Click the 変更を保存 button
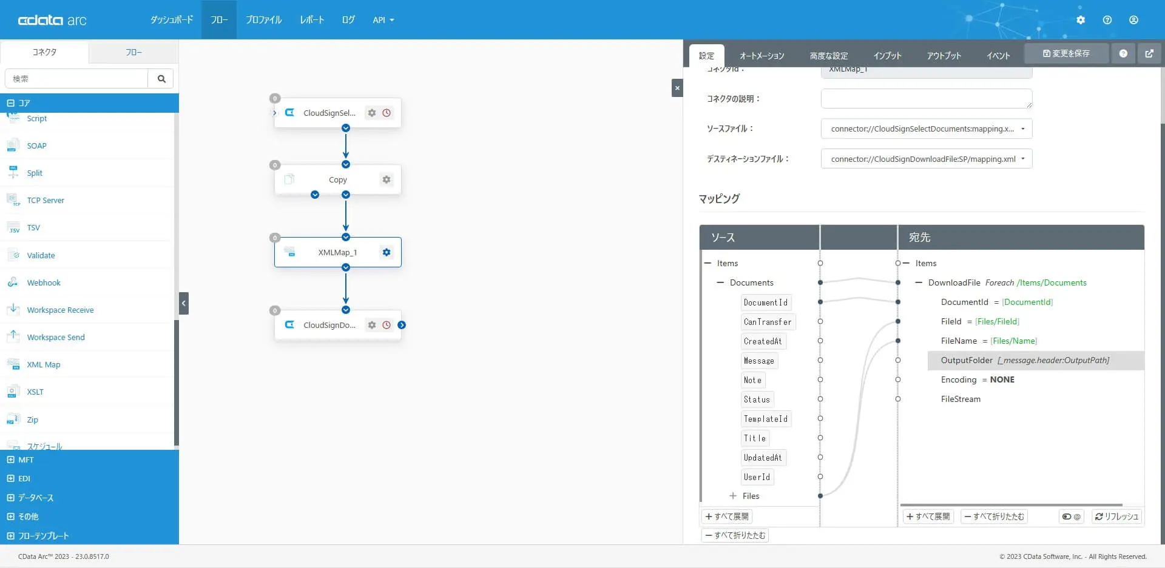The width and height of the screenshot is (1165, 568). coord(1066,53)
